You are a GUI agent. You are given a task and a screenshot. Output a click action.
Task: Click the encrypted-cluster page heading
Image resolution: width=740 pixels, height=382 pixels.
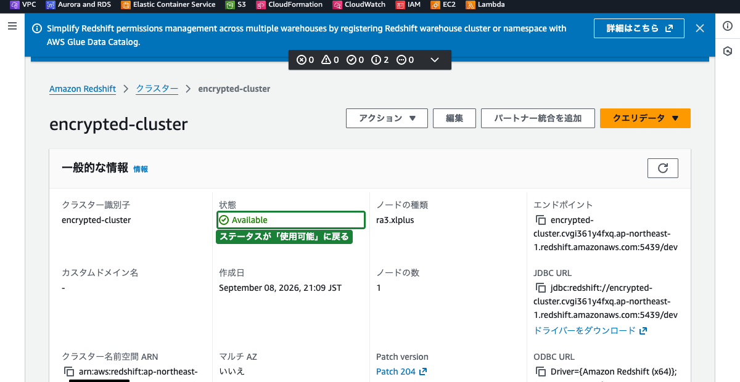118,124
